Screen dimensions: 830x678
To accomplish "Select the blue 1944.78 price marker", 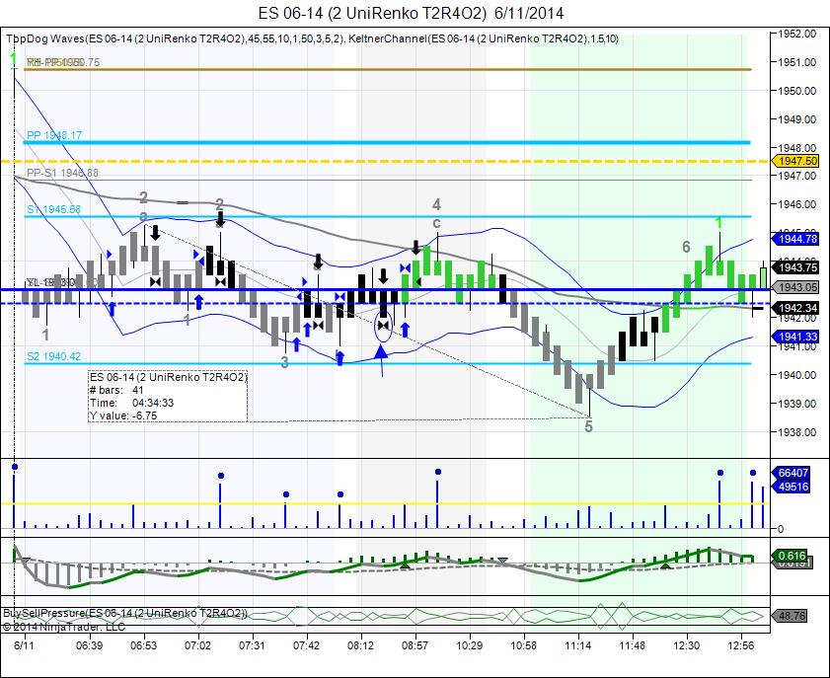I will tap(797, 239).
